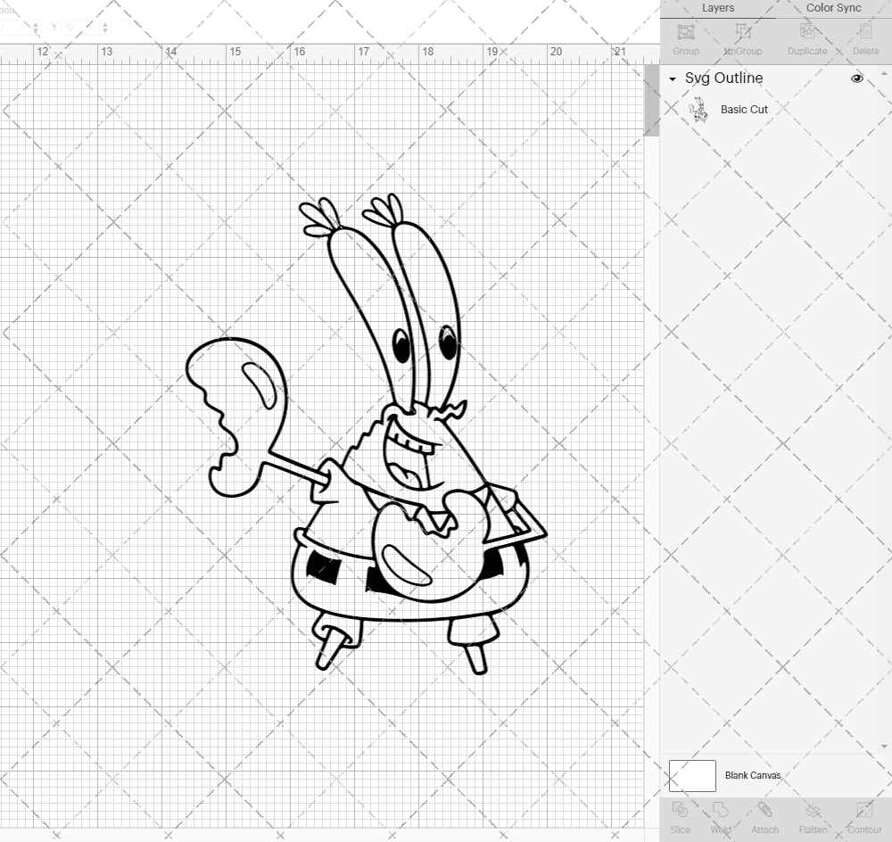892x842 pixels.
Task: Click the Basic Cut layer thumbnail
Action: point(699,109)
